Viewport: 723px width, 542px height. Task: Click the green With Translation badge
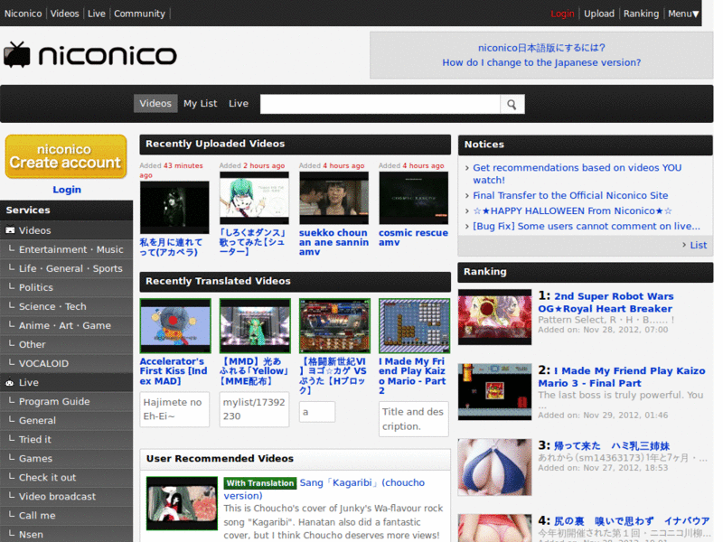[260, 483]
